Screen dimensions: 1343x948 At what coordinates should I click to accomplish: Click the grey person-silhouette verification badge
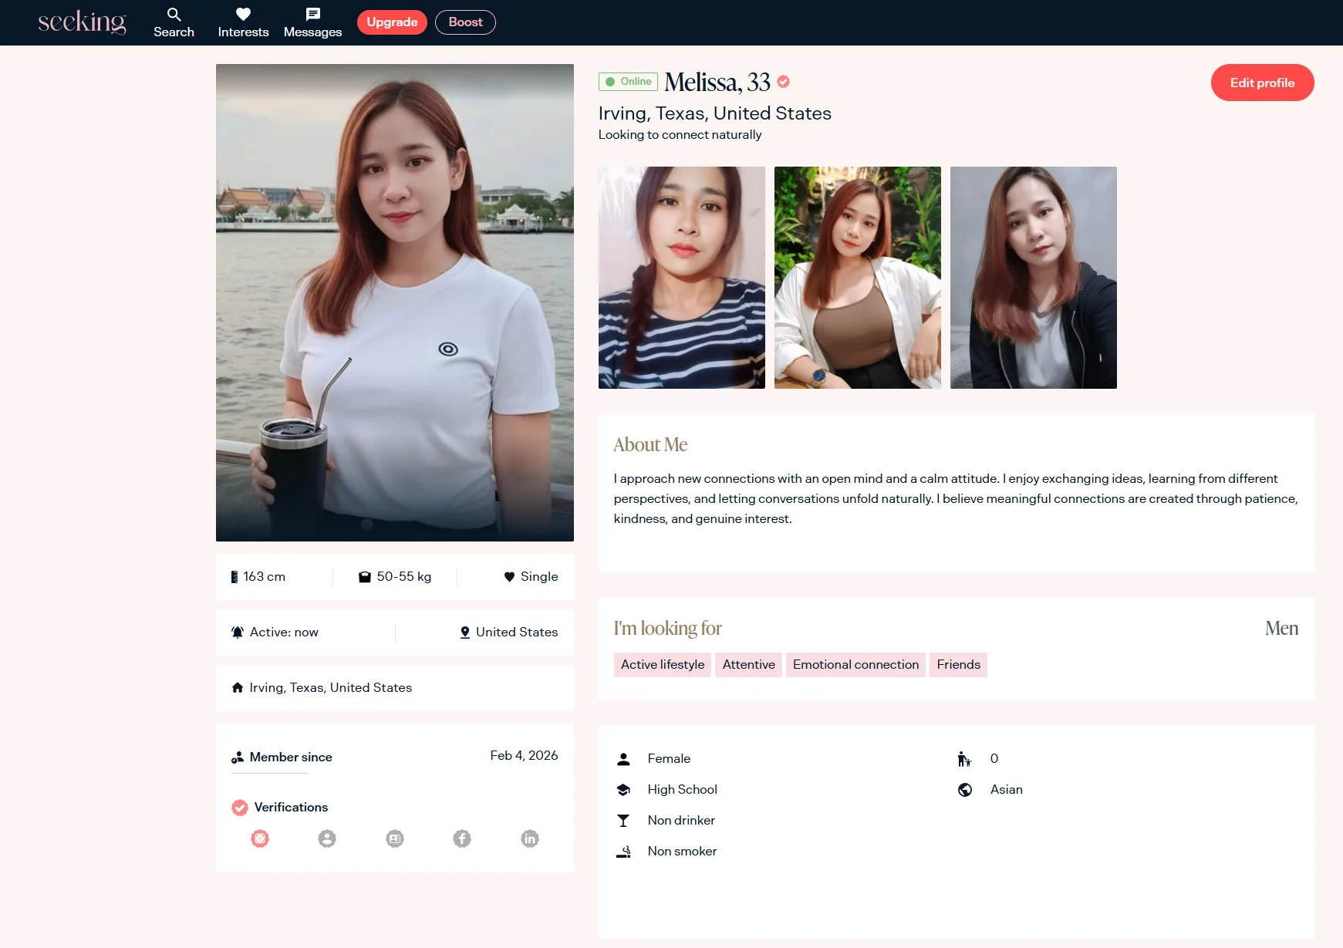pos(327,838)
